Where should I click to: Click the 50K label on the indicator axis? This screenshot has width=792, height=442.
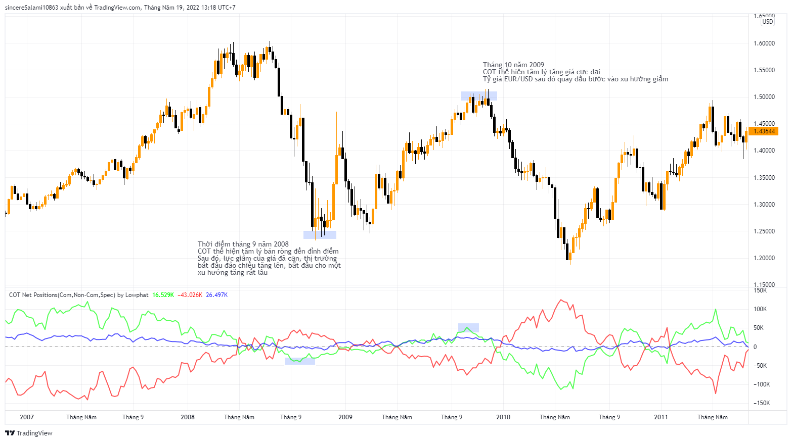coord(759,328)
